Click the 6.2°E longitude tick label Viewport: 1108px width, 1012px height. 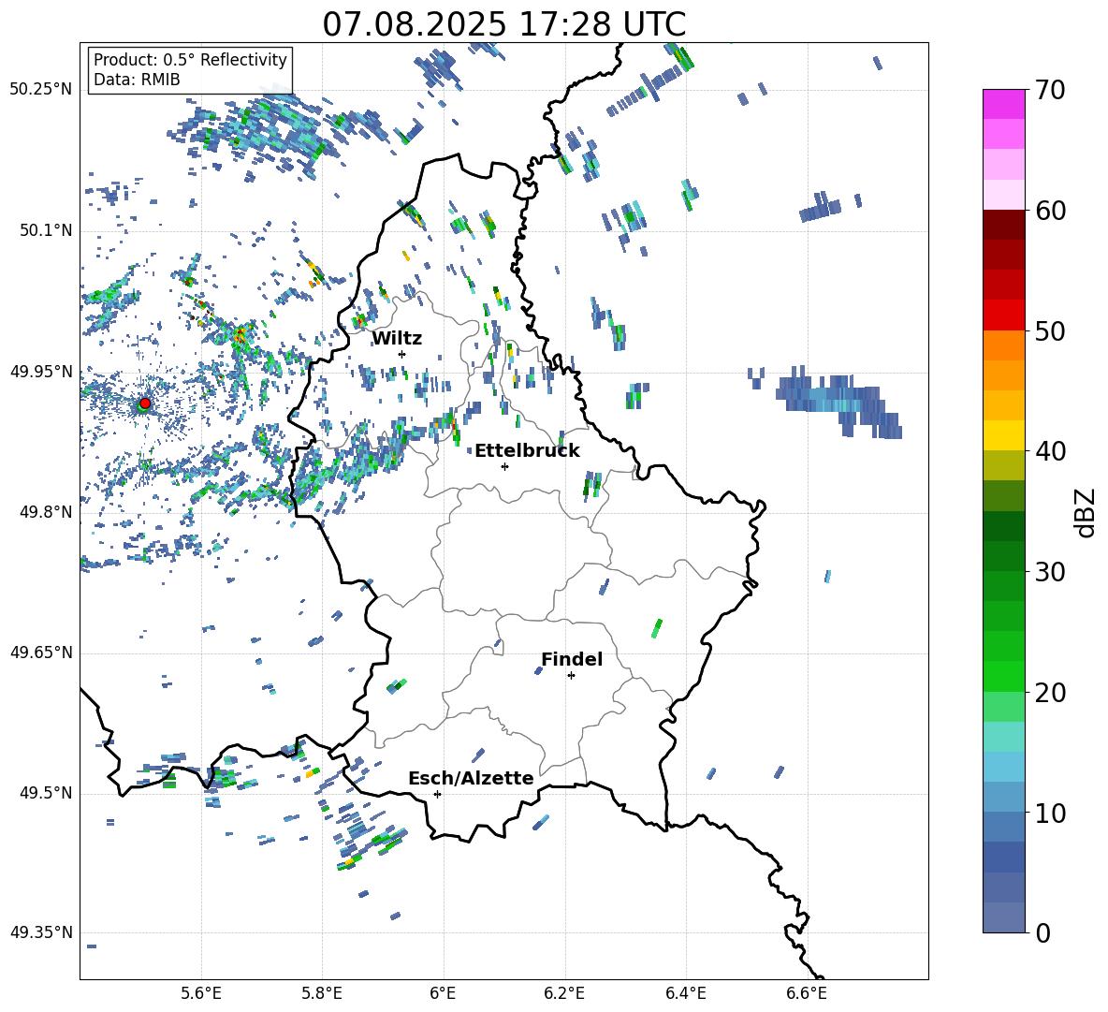click(564, 993)
